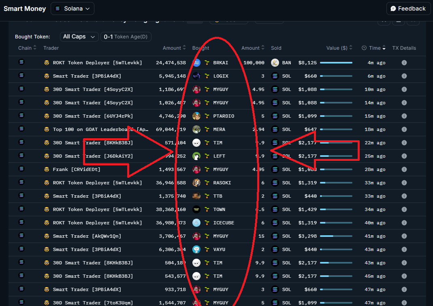Click the RASOKI token icon
Viewport: 433px width, 306px height.
[196, 183]
